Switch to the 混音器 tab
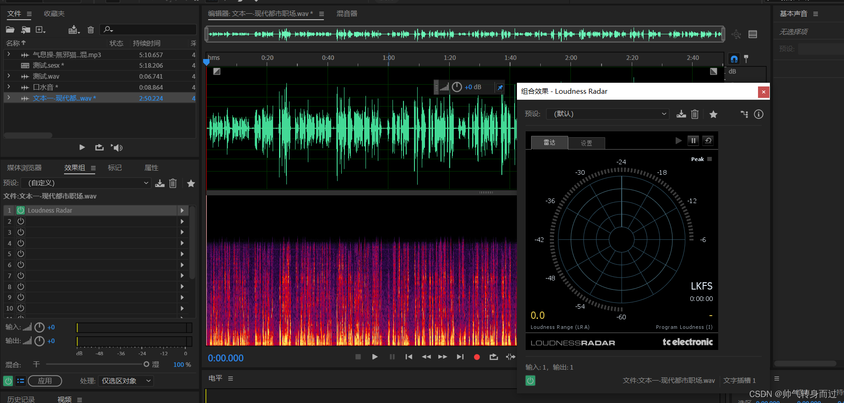The image size is (844, 403). point(347,14)
